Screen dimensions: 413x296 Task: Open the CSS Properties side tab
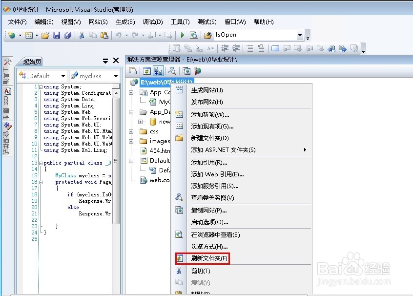coord(6,104)
